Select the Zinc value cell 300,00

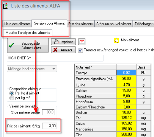tap(126, 134)
